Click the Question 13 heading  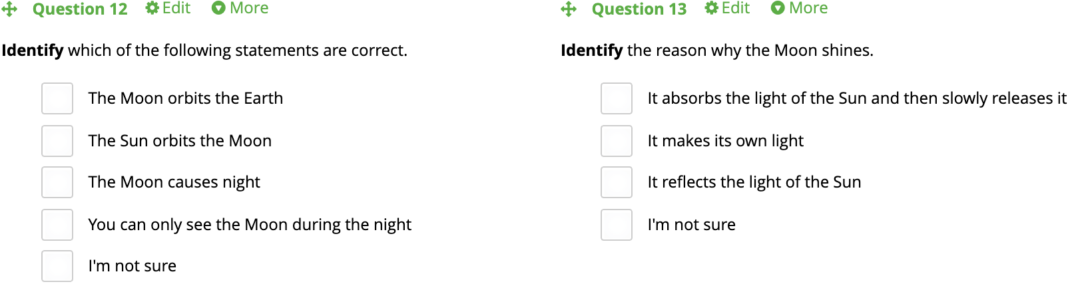(639, 9)
